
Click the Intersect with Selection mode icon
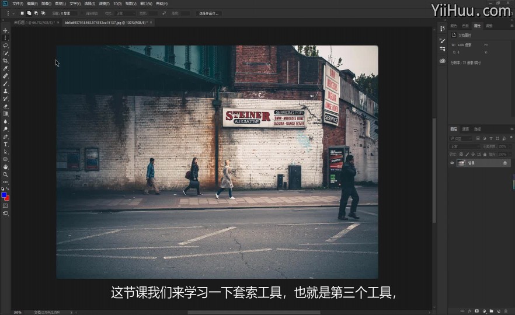43,13
